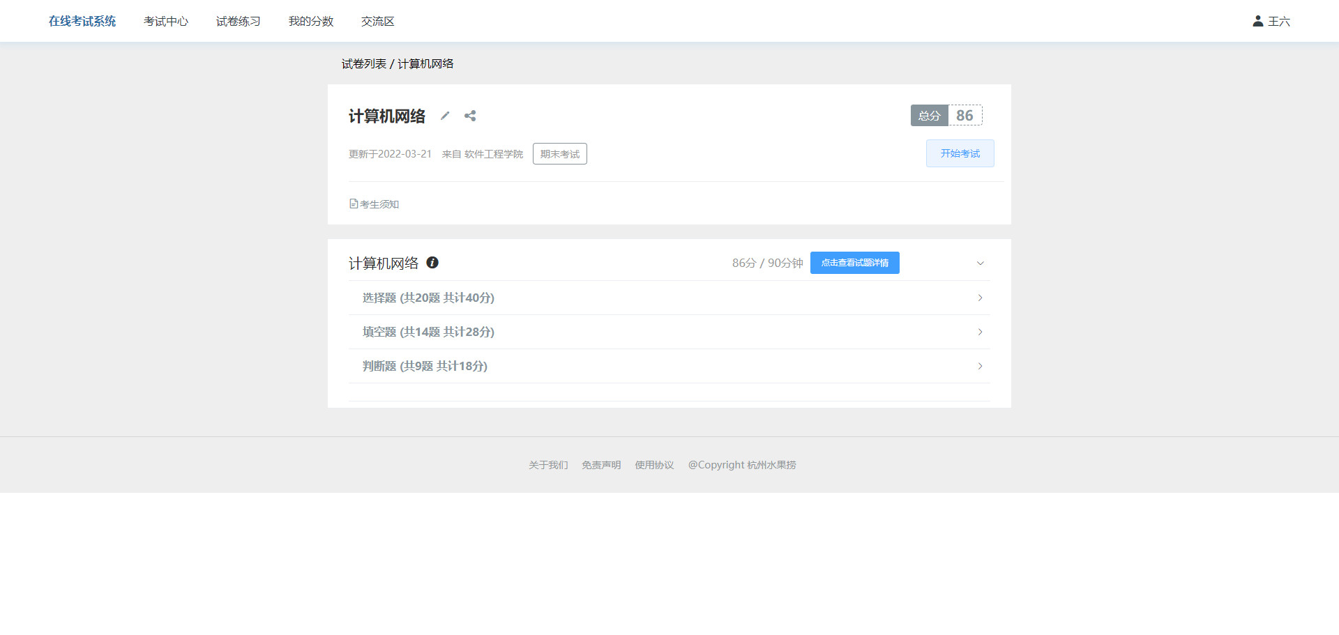Switch to 交流区 in the top navigation
Image resolution: width=1339 pixels, height=635 pixels.
pyautogui.click(x=378, y=21)
